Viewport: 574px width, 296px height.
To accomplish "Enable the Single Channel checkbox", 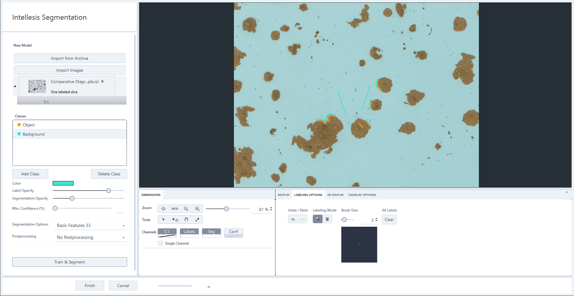I will coord(160,243).
